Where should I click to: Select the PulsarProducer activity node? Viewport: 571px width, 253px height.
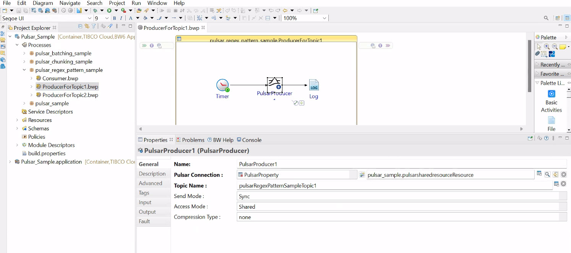[x=274, y=84]
